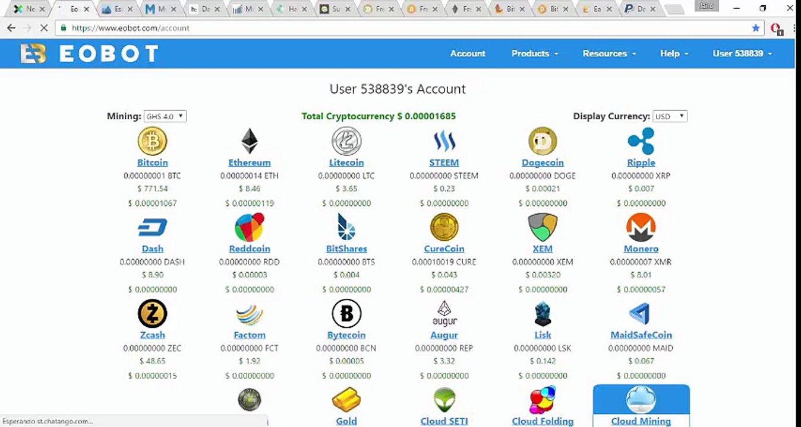
Task: Open the Monero name link
Action: pos(641,249)
